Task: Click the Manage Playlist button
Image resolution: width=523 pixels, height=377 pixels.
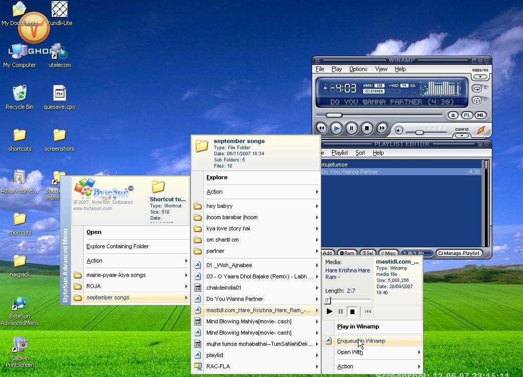Action: (459, 253)
